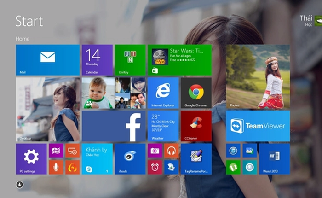
Task: Open the teal disc small tile
Action: coord(250,167)
